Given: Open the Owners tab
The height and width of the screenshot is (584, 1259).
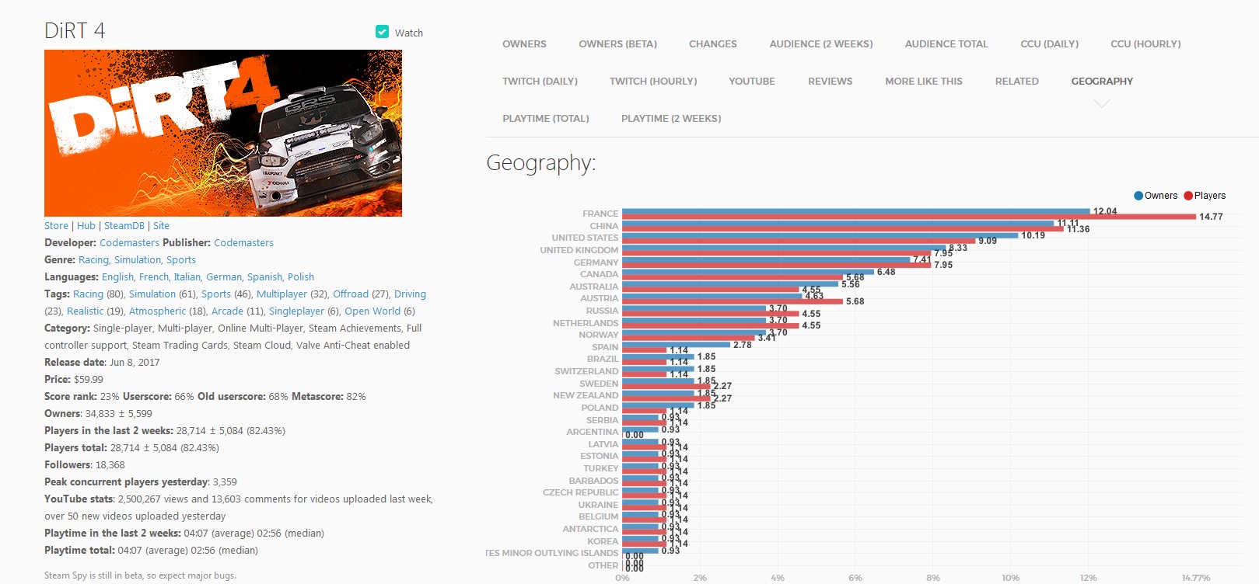Looking at the screenshot, I should (524, 44).
